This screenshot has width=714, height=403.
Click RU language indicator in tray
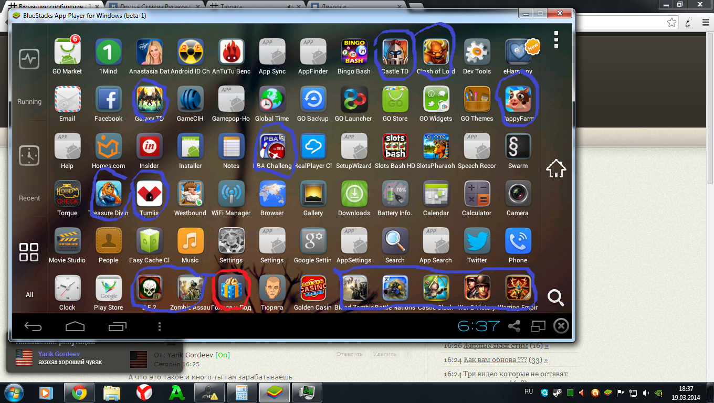coord(529,392)
